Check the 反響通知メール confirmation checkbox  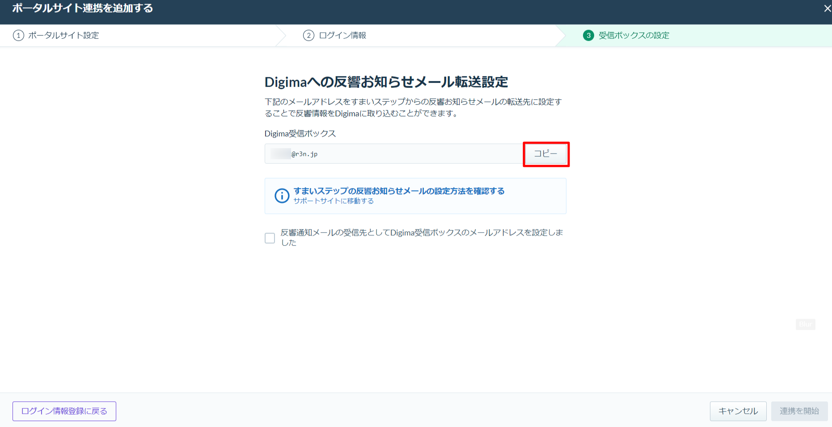[x=270, y=238]
